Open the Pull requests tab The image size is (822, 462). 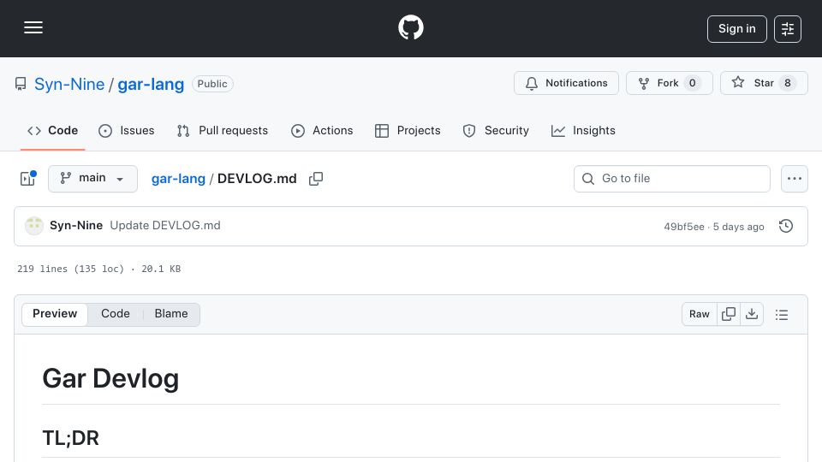pyautogui.click(x=223, y=130)
